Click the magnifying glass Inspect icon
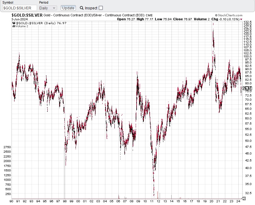255x205 pixels. click(82, 8)
